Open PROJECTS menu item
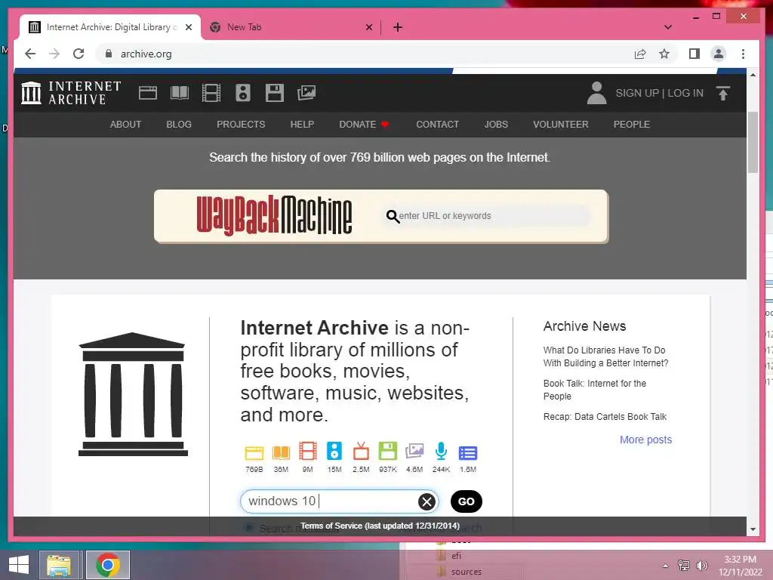773x580 pixels. pyautogui.click(x=241, y=125)
